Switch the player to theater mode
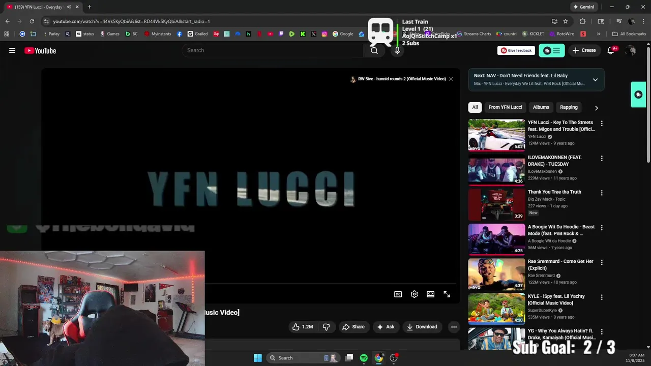This screenshot has height=366, width=651. [431, 294]
